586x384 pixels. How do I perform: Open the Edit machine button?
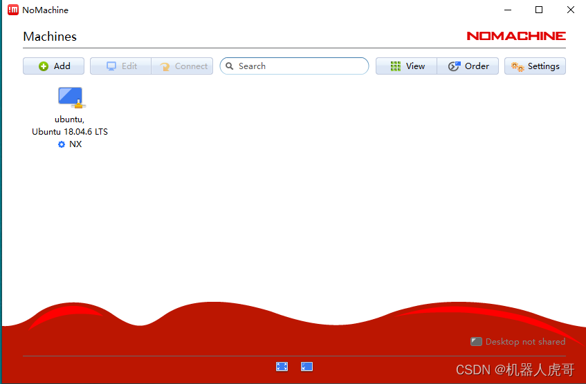tap(120, 66)
